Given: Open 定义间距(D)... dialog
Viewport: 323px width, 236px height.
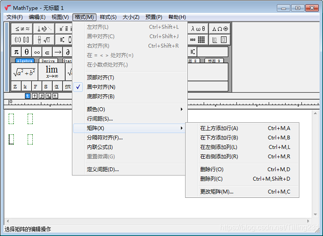Looking at the screenshot, I should pyautogui.click(x=129, y=169).
